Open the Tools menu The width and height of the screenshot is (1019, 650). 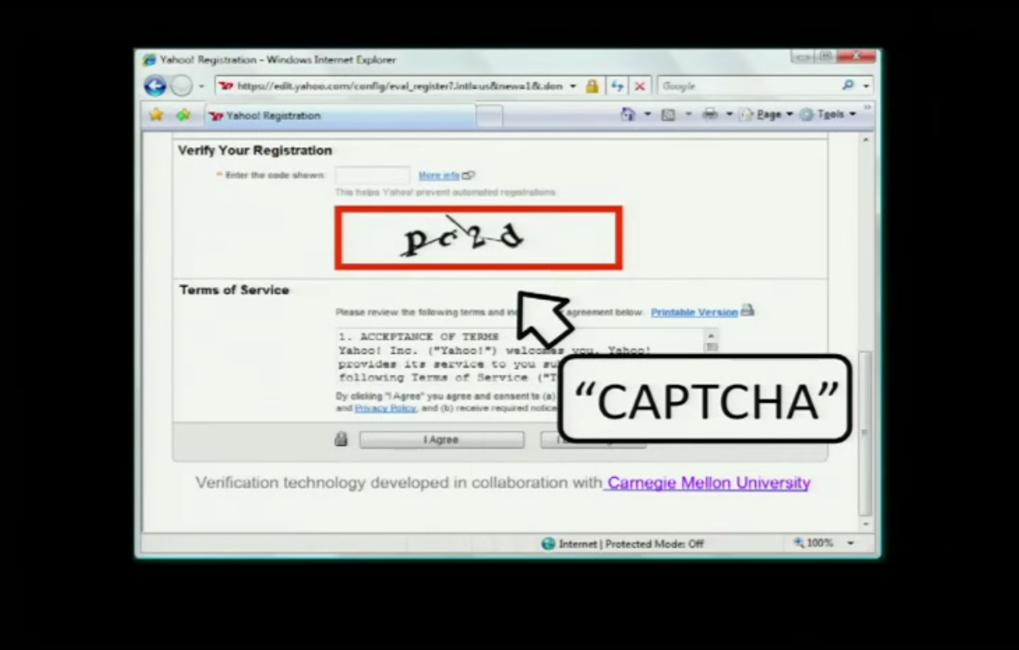pyautogui.click(x=829, y=115)
